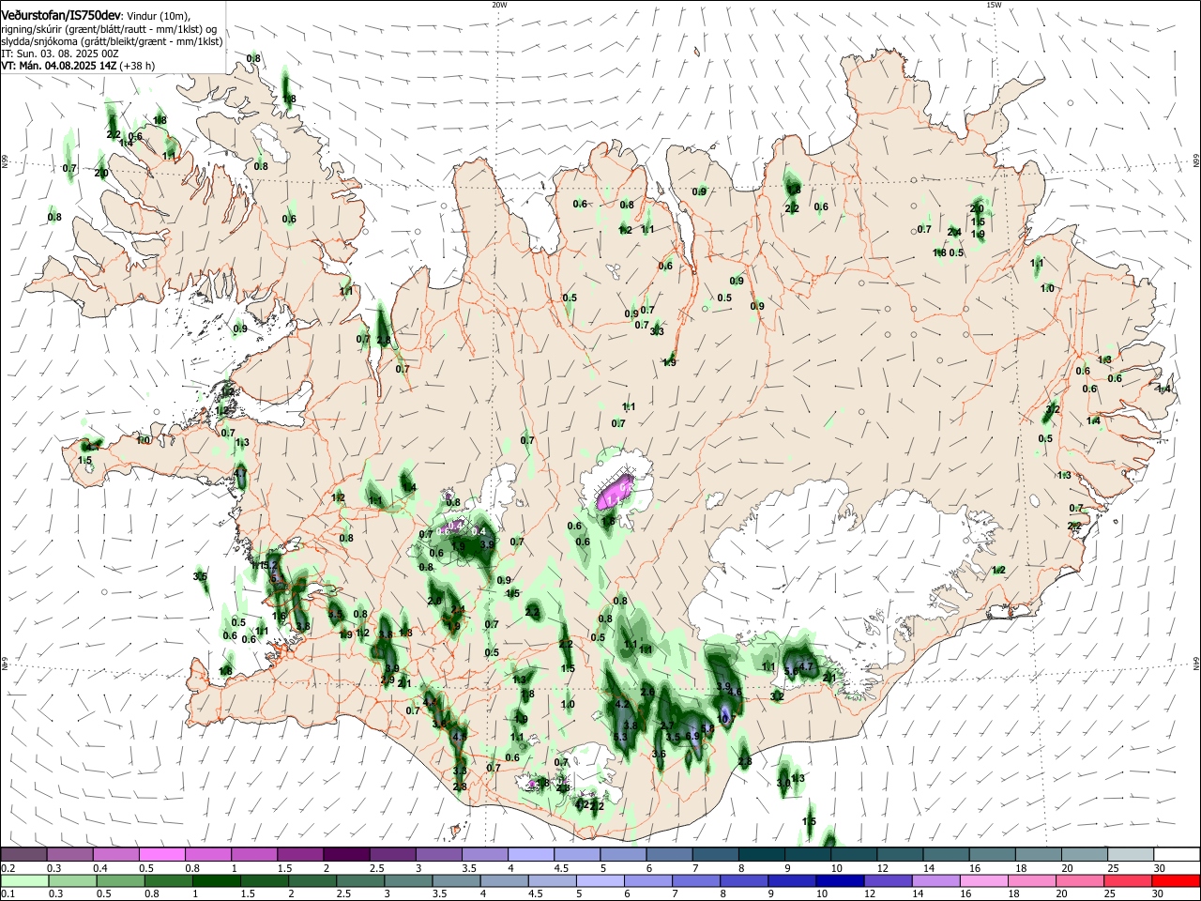The height and width of the screenshot is (901, 1201).
Task: Pick the gray-green rain swatch starting at 2.5
Action: click(x=361, y=880)
